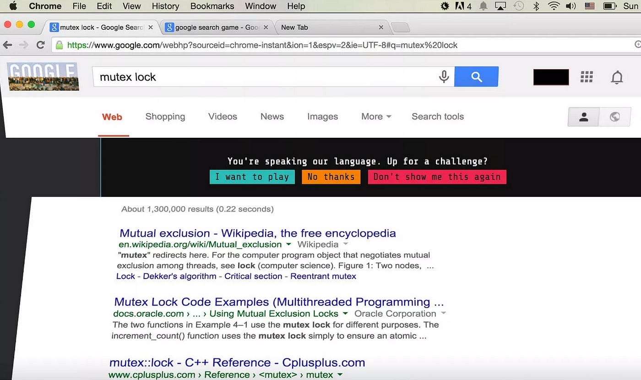
Task: Open the Google apps grid icon
Action: [x=587, y=77]
